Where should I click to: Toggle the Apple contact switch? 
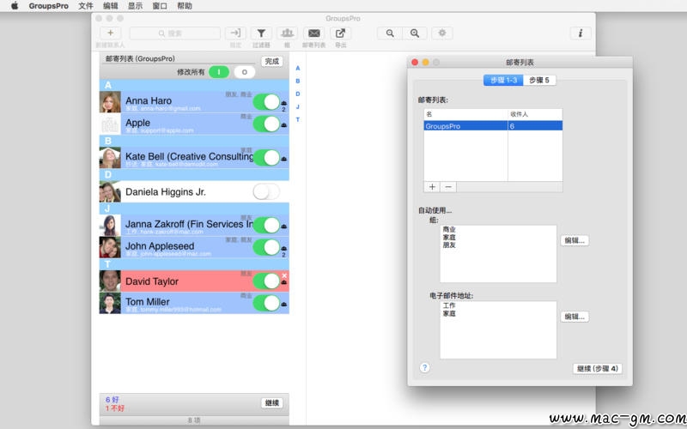266,124
